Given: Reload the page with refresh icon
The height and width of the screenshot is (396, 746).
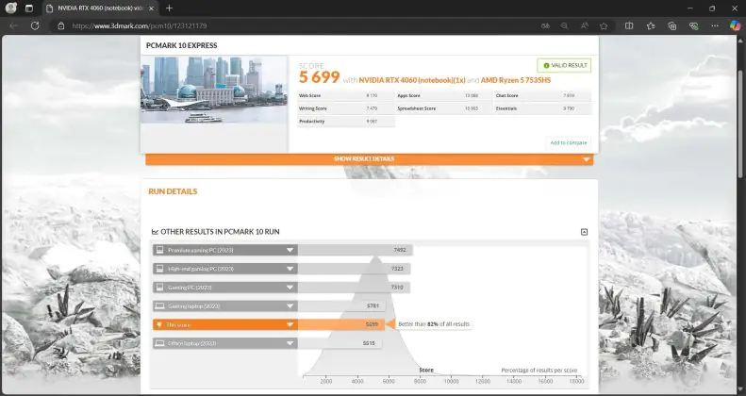Looking at the screenshot, I should point(35,25).
